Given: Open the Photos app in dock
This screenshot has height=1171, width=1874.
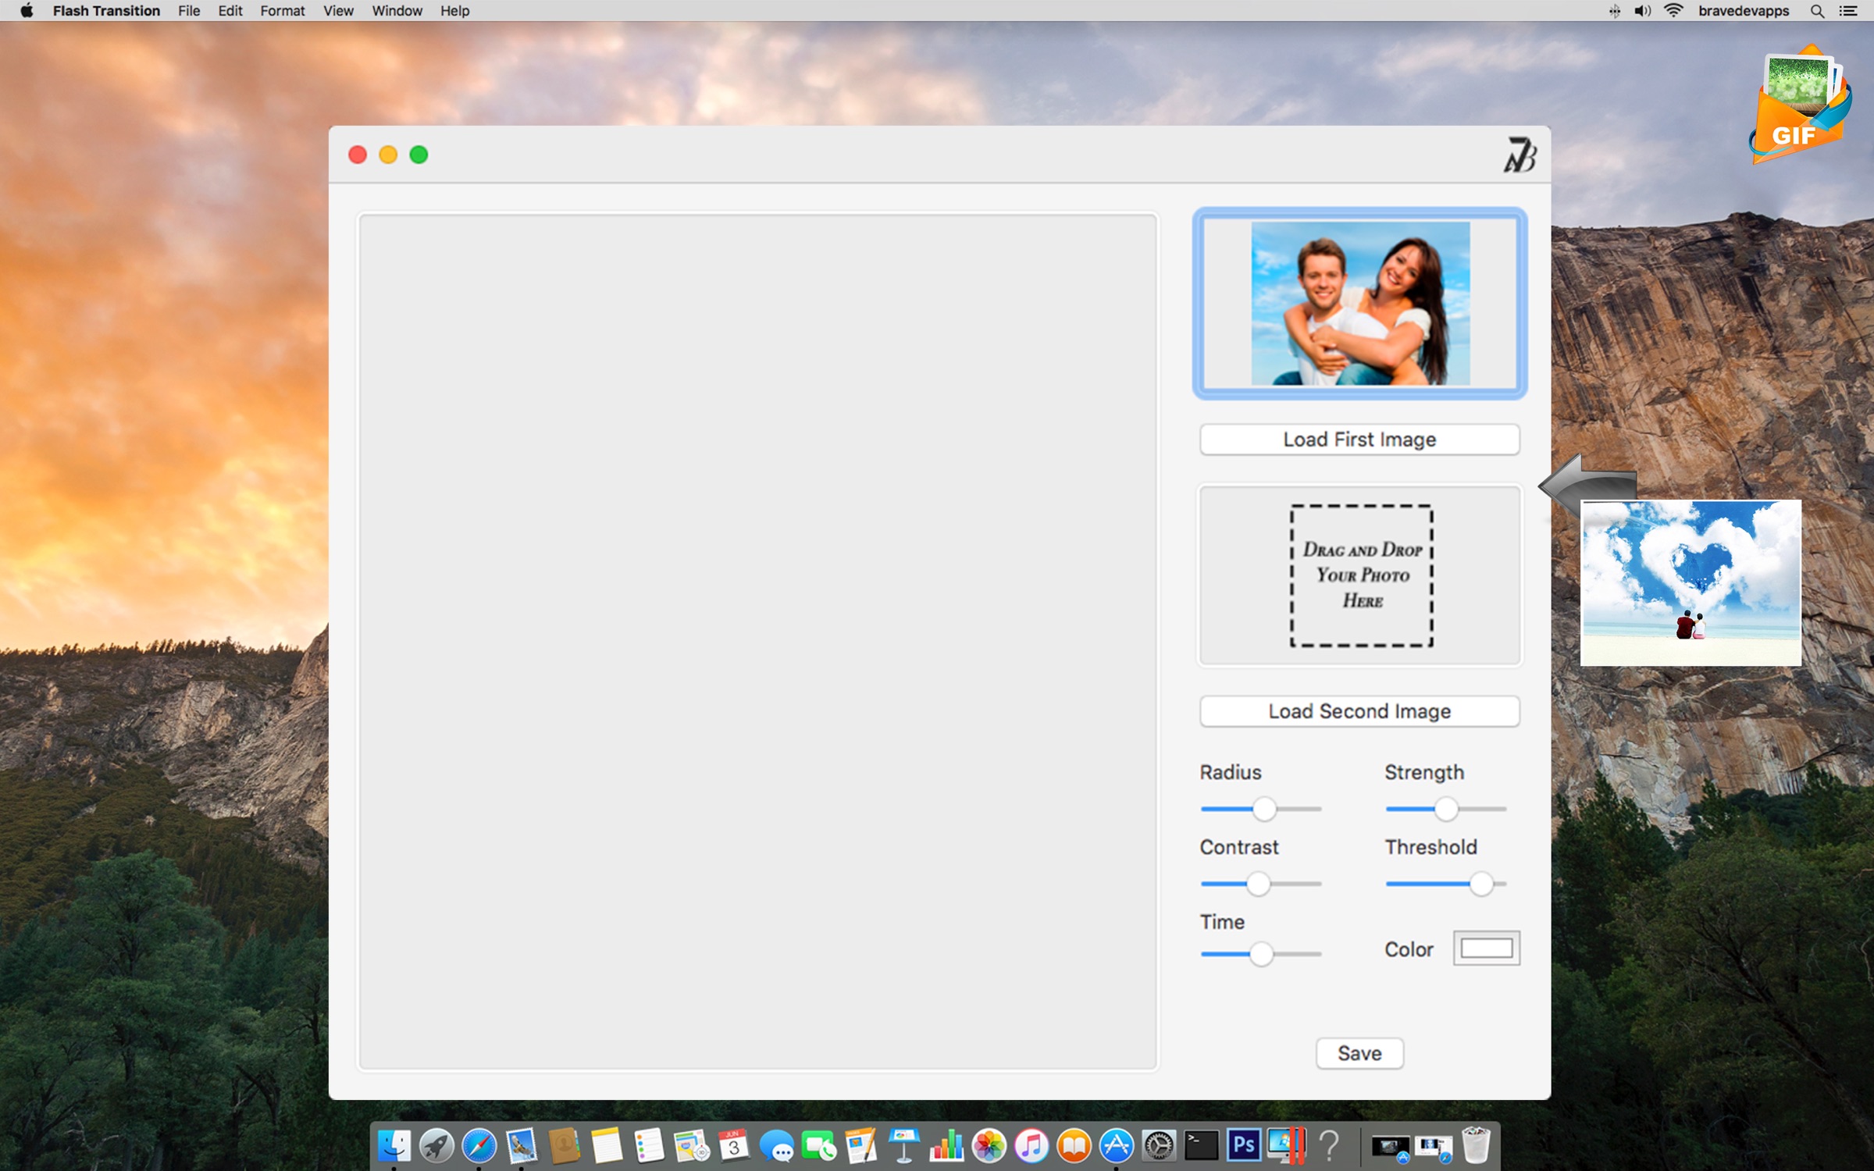Looking at the screenshot, I should tap(989, 1146).
